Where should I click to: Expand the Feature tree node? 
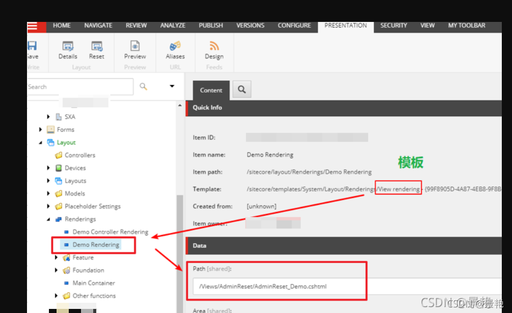56,257
